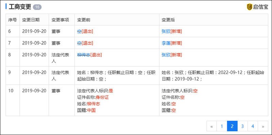
Task: Click the 变更前 column header
Action: click(x=84, y=20)
